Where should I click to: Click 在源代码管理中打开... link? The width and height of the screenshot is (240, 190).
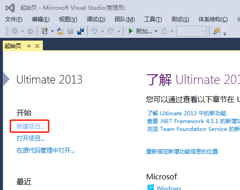click(x=46, y=150)
